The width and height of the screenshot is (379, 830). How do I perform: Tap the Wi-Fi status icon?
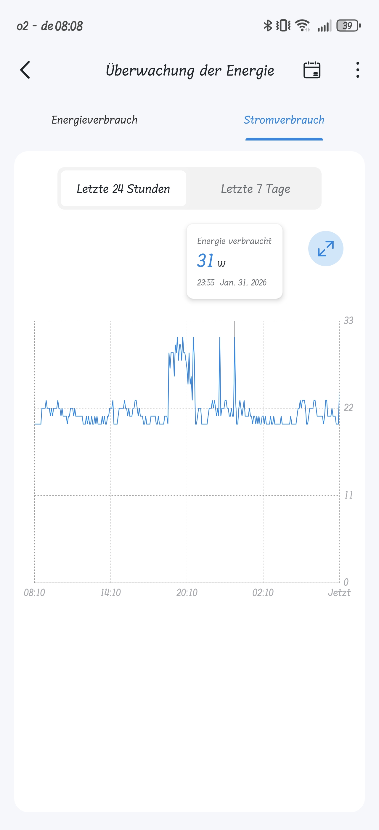pyautogui.click(x=302, y=25)
